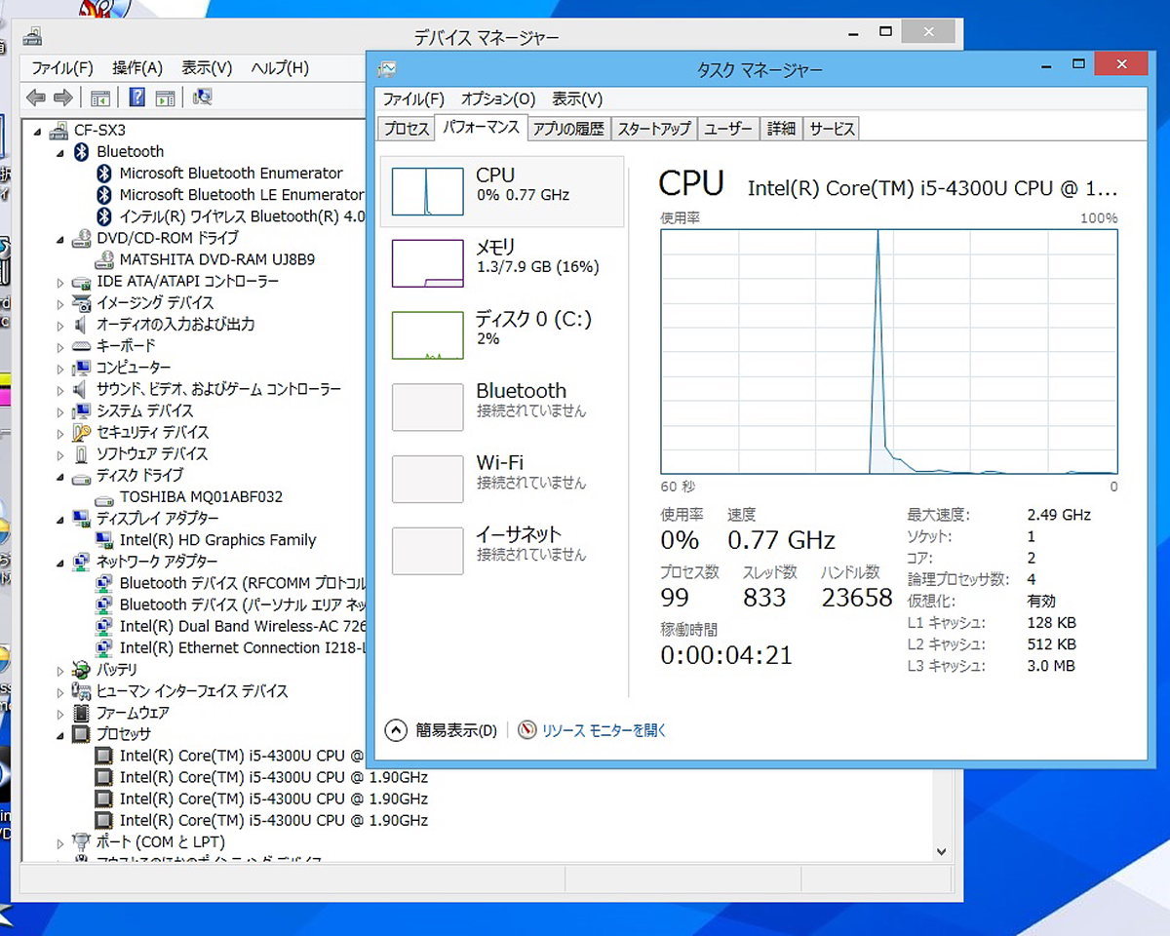1170x936 pixels.
Task: Open Task Manager's オプション(O) menu
Action: point(498,99)
